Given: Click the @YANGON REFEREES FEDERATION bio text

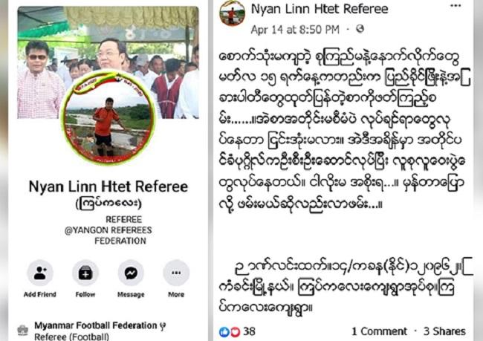Looking at the screenshot, I should 108,236.
